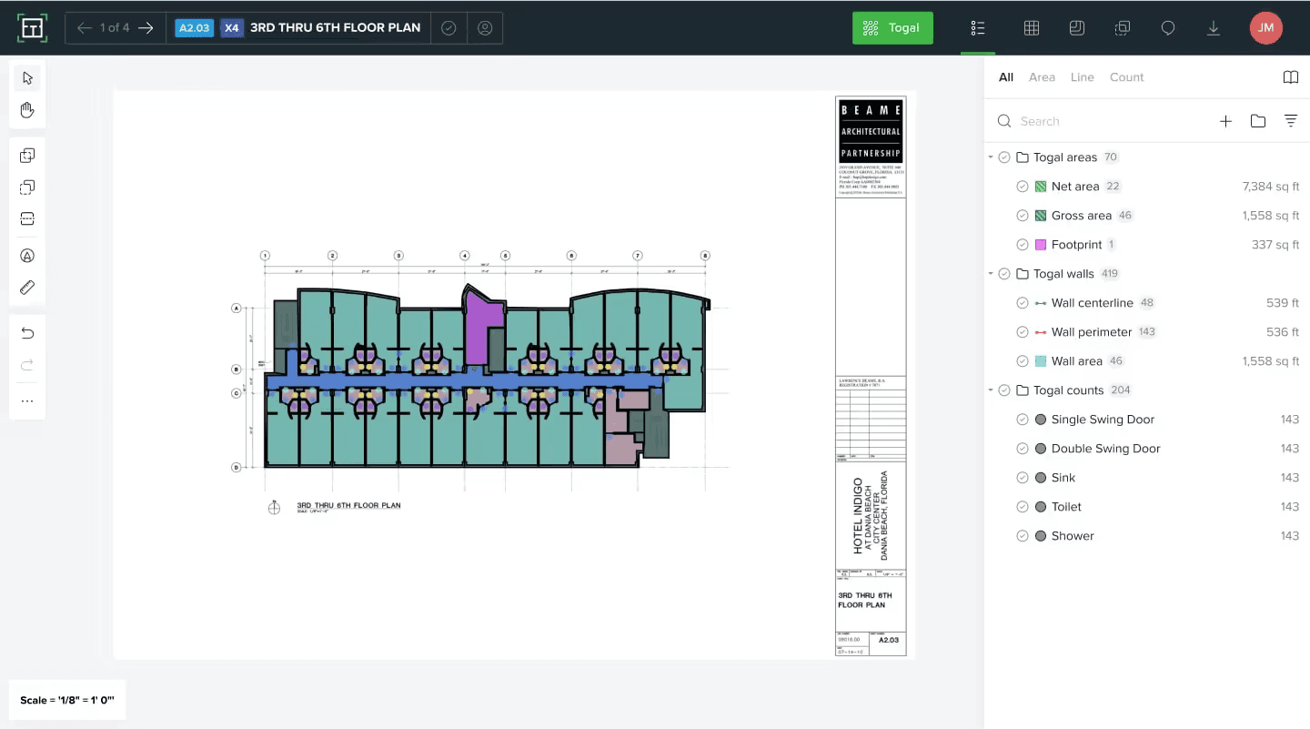Click the Footprint pink color swatch
The height and width of the screenshot is (729, 1310).
click(1041, 245)
